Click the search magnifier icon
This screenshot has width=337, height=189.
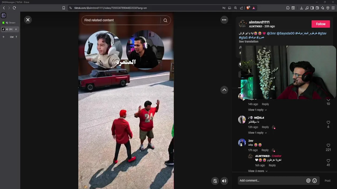(x=165, y=20)
